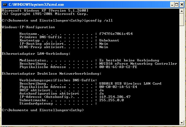
Task: Open the cmd.exe system menu icon
Action: 5,5
